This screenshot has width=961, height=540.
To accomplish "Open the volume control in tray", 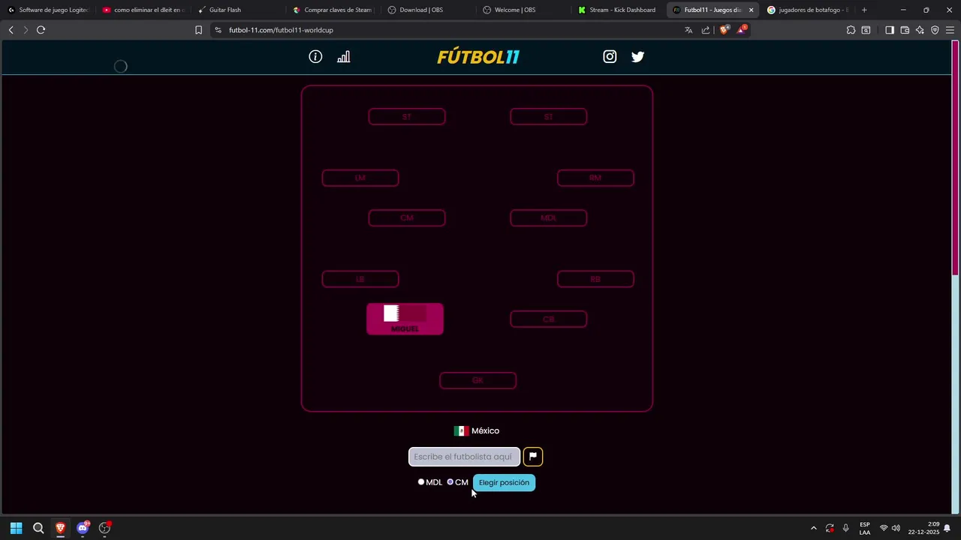I will [x=896, y=528].
